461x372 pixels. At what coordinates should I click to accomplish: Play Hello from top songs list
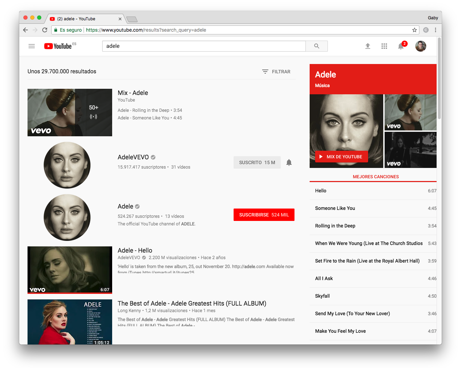(x=373, y=191)
